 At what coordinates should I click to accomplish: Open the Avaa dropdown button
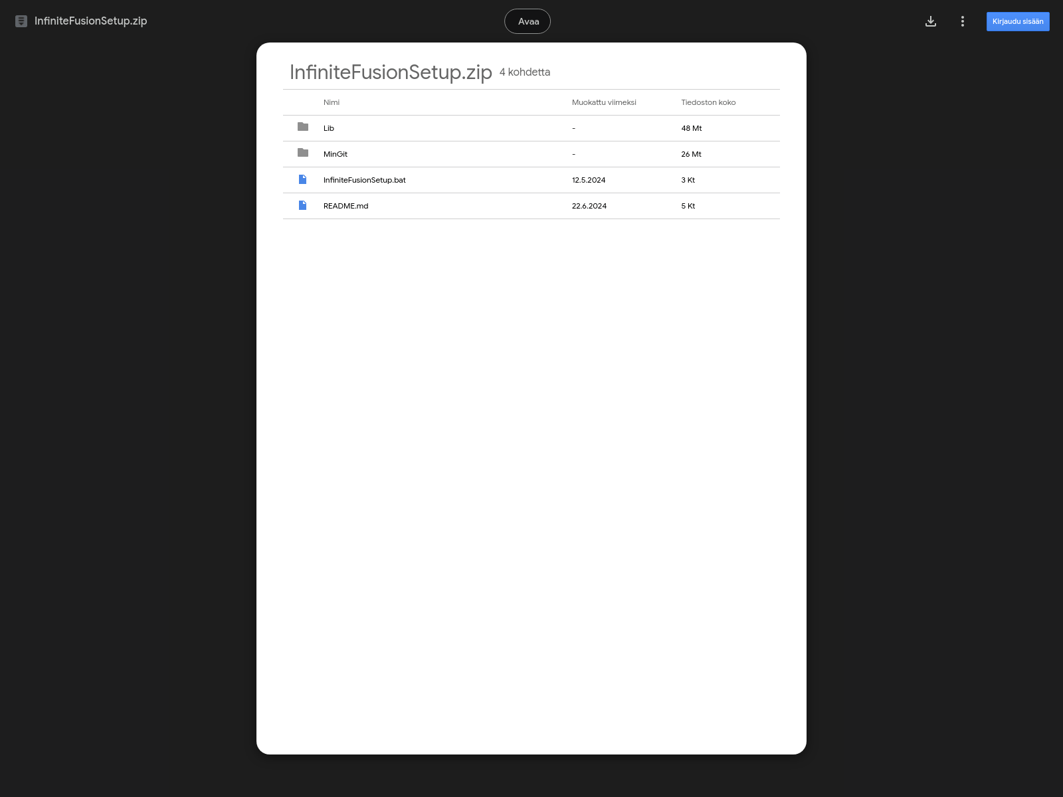528,21
